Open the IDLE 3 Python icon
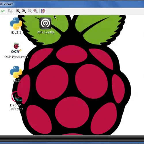The height and width of the screenshot is (144, 144). point(16,23)
